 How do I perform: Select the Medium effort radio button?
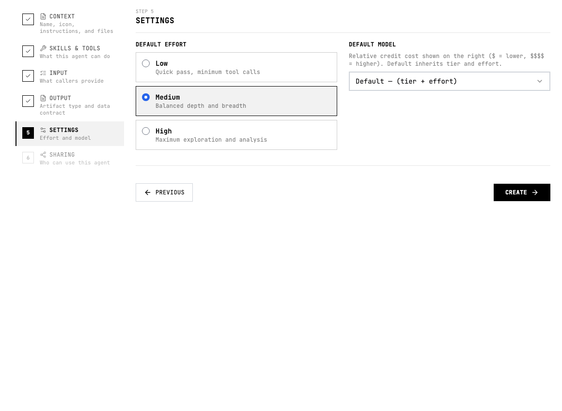[146, 97]
